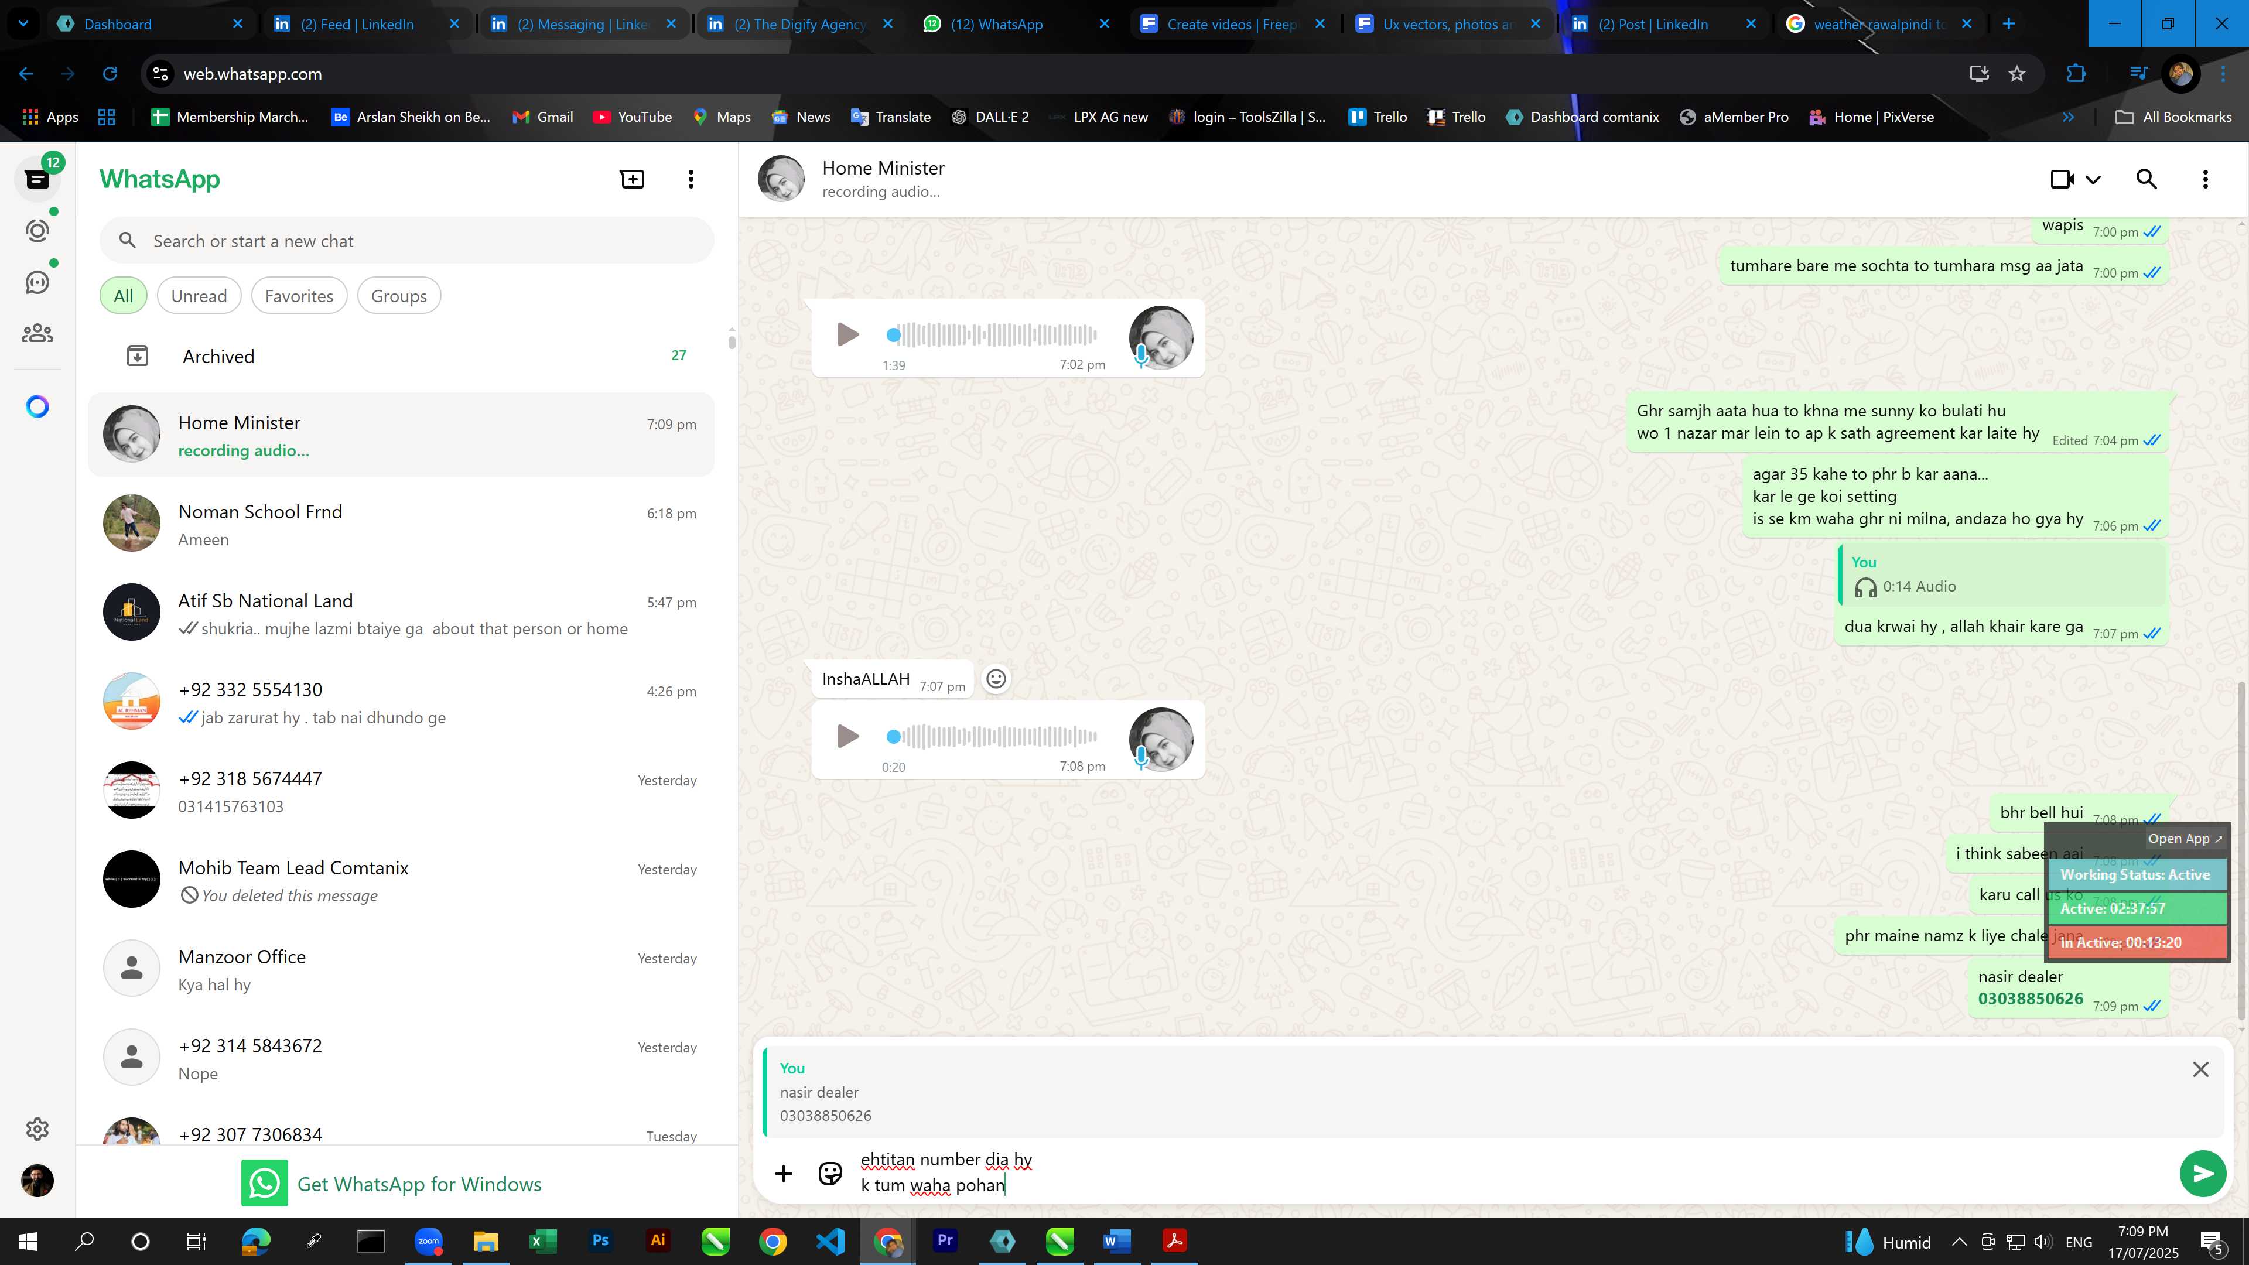2249x1265 pixels.
Task: Seek in the 0:20 voice message waveform
Action: (992, 736)
